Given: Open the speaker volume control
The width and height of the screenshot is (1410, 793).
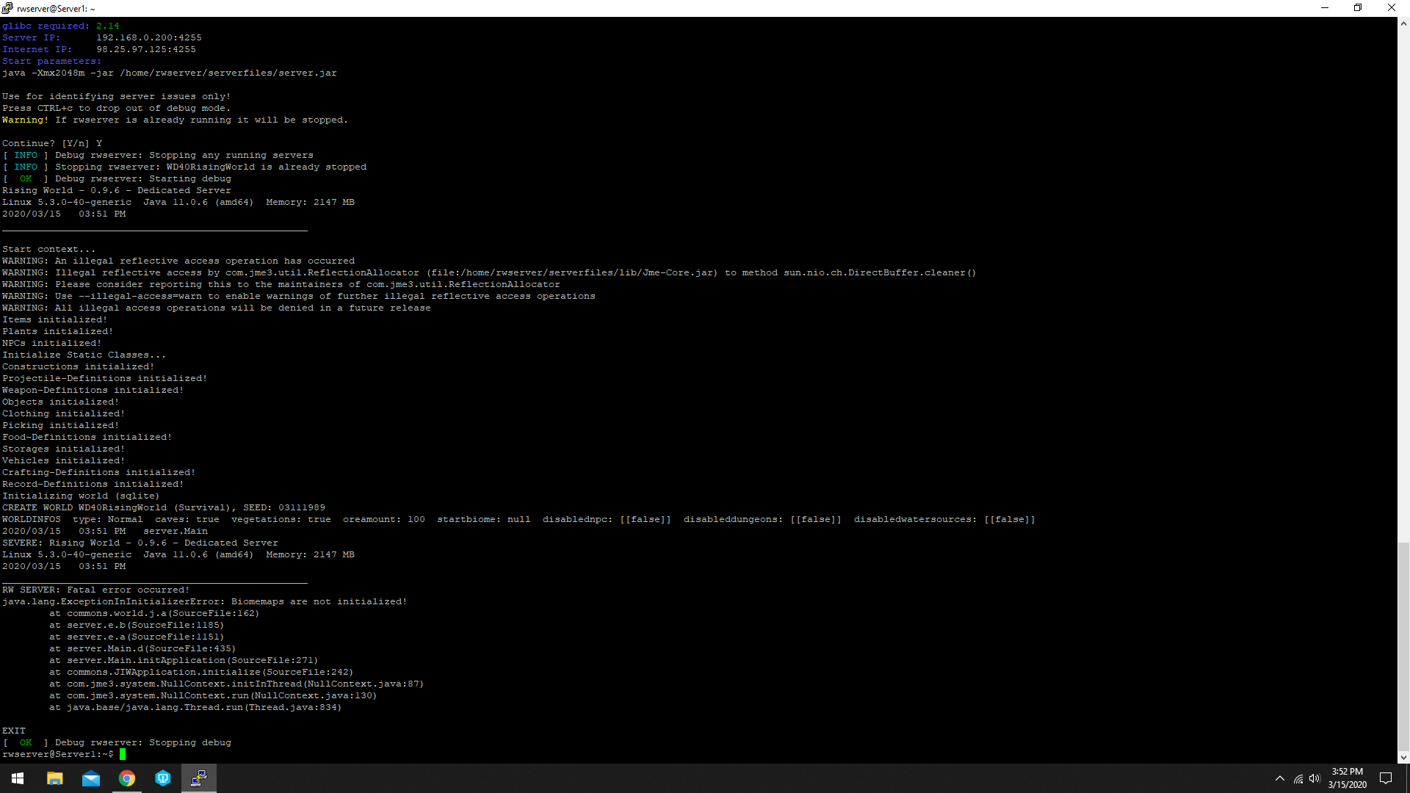Looking at the screenshot, I should click(x=1315, y=779).
